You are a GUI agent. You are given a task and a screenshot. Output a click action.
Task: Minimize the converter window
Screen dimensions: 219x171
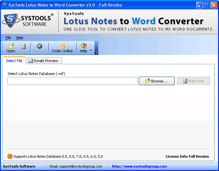[199, 5]
